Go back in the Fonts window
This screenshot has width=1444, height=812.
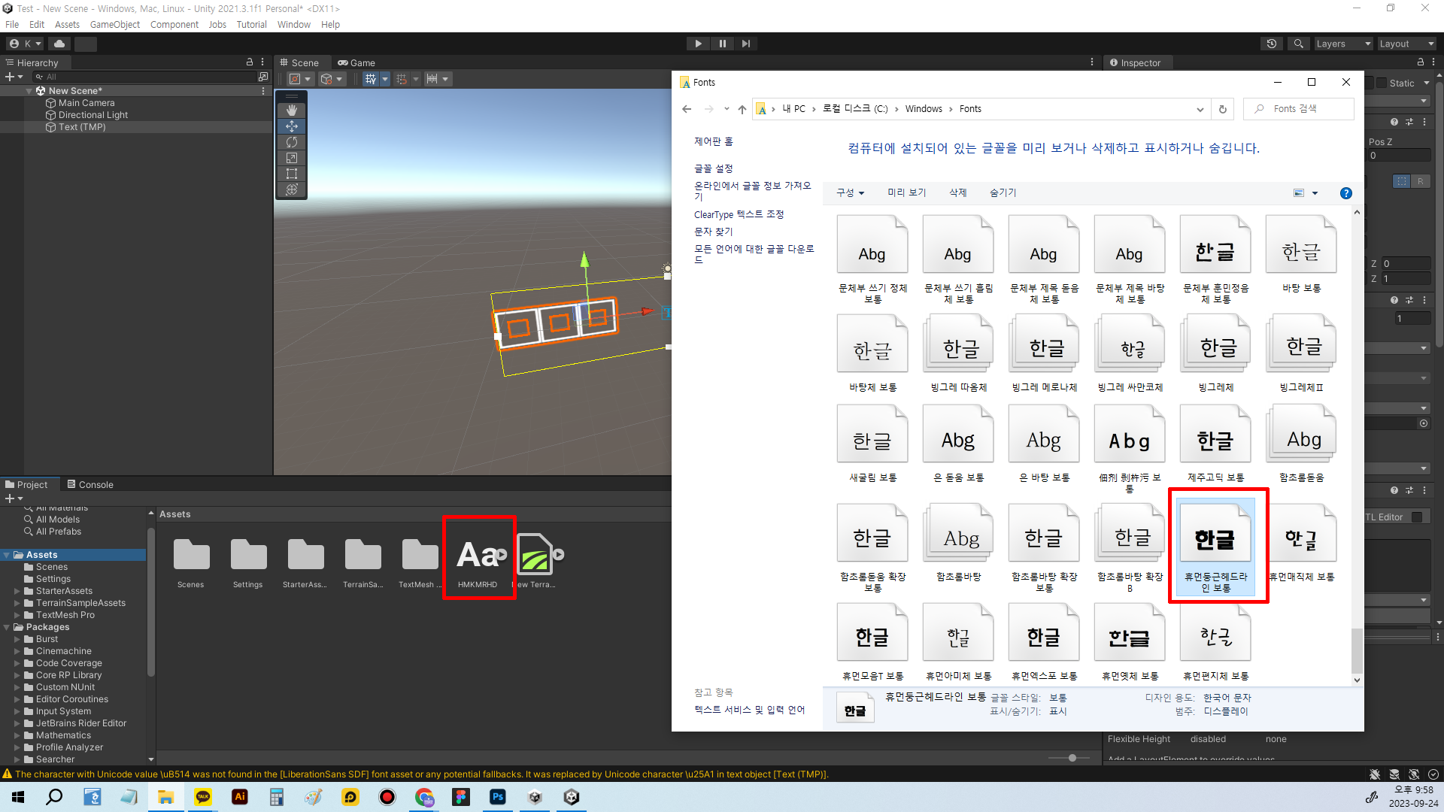[687, 109]
